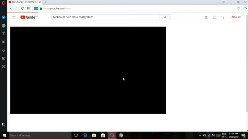Switch to Opera taskbar button
The width and height of the screenshot is (248, 139).
tap(112, 136)
